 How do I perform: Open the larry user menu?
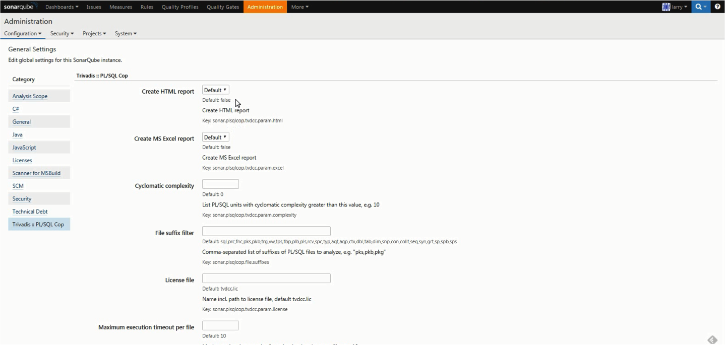(x=679, y=7)
